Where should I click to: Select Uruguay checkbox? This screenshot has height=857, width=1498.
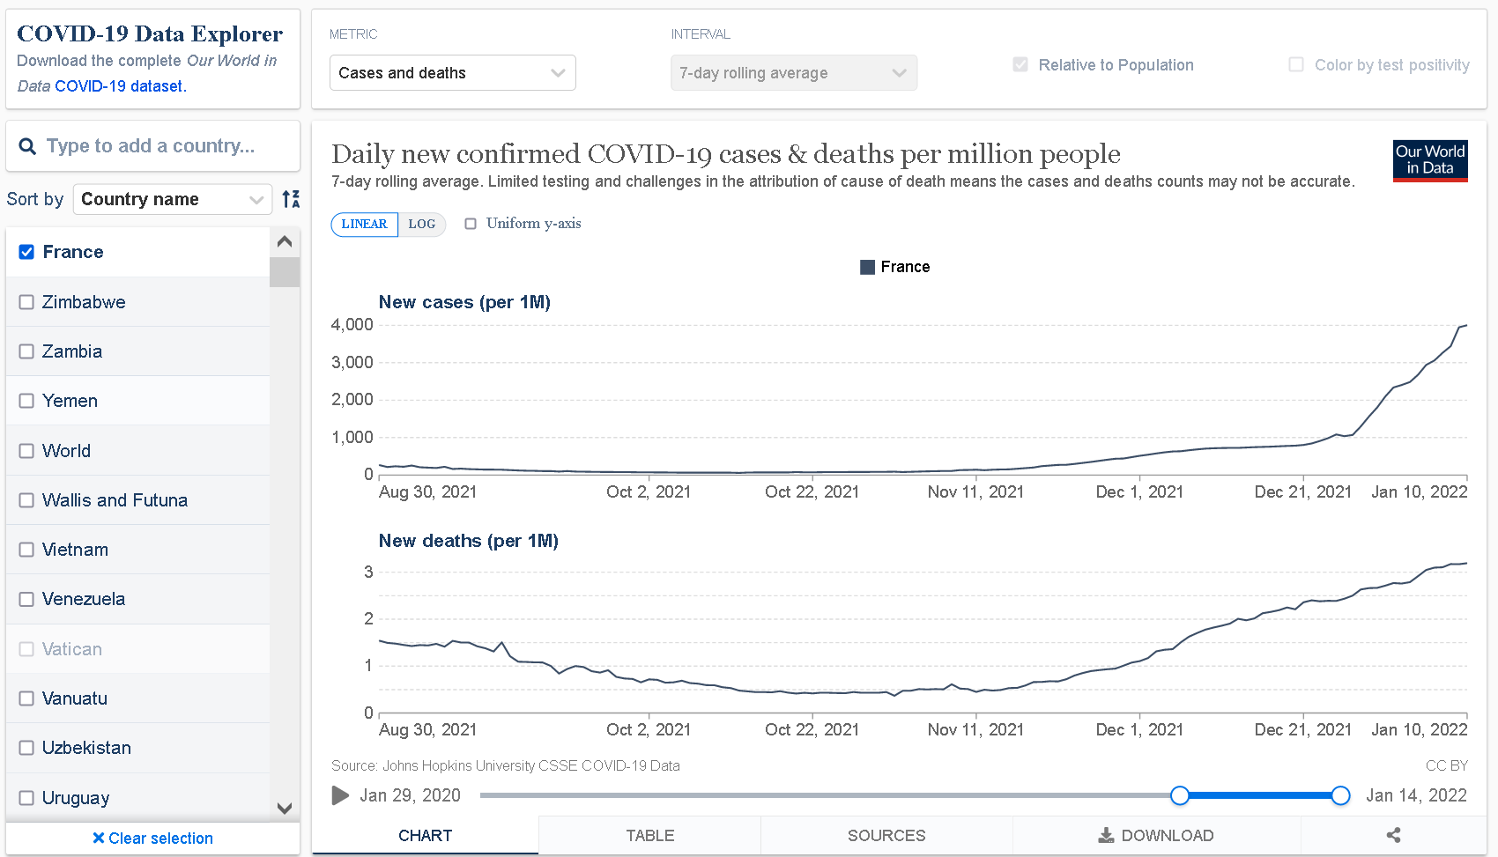pyautogui.click(x=26, y=798)
